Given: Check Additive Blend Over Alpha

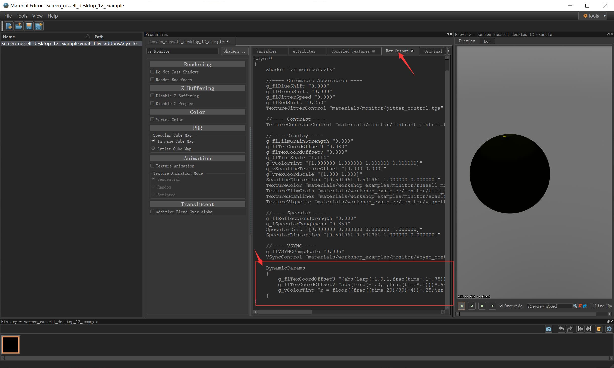Looking at the screenshot, I should click(152, 212).
